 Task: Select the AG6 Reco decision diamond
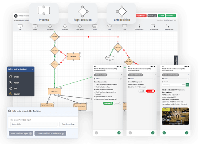tap(54, 51)
